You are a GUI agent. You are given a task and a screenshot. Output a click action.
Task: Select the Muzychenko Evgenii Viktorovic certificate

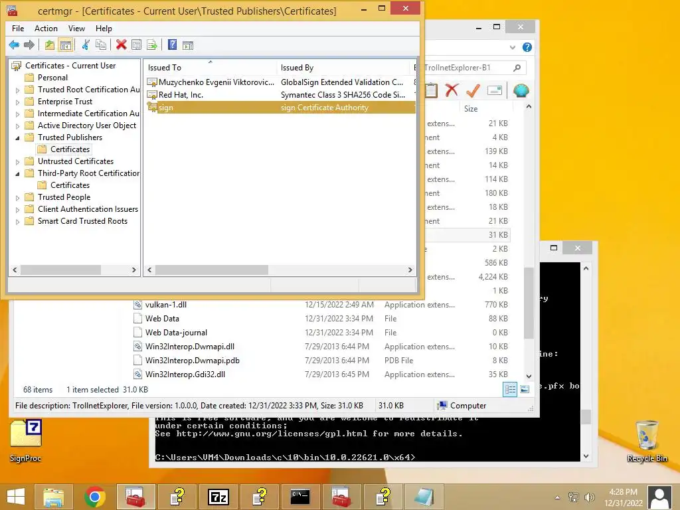coord(280,82)
